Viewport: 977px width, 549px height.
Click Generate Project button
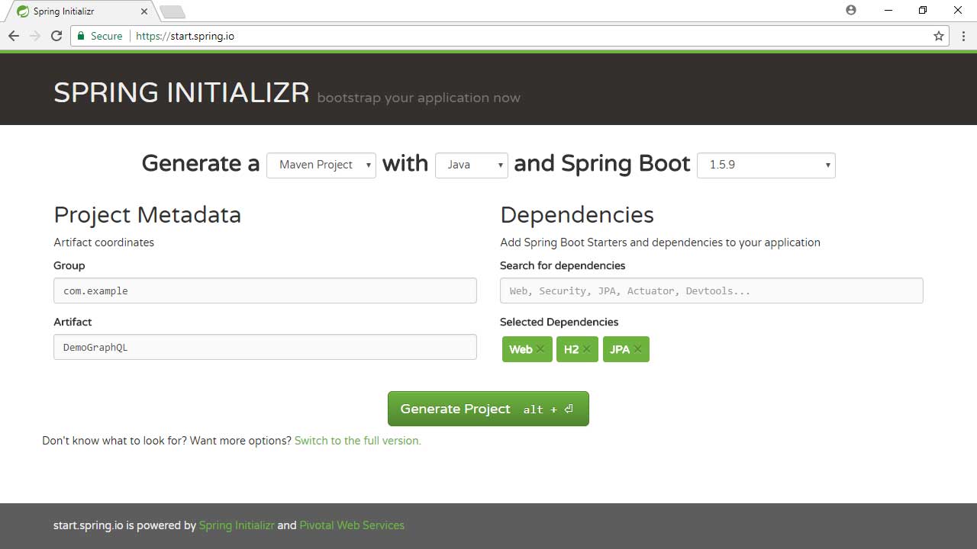[488, 409]
